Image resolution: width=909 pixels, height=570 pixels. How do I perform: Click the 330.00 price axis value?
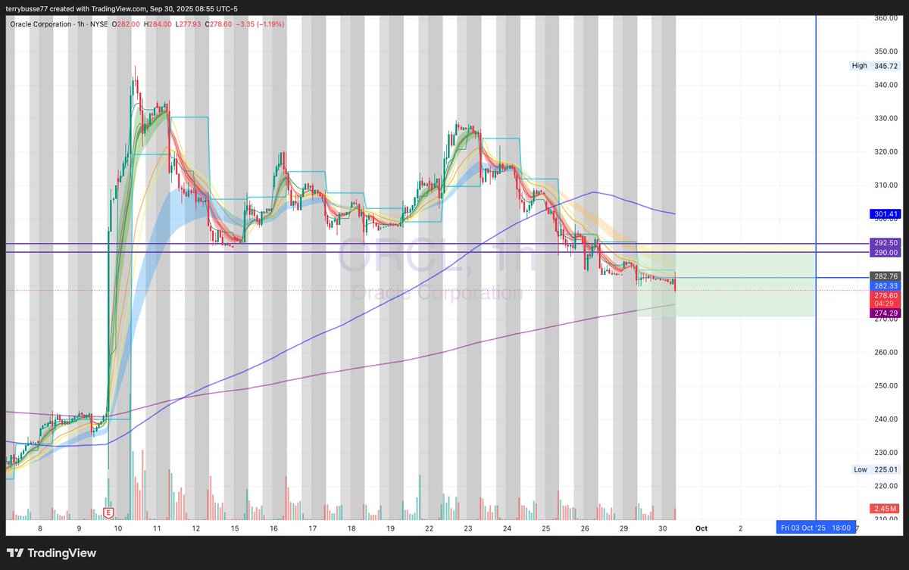(886, 118)
